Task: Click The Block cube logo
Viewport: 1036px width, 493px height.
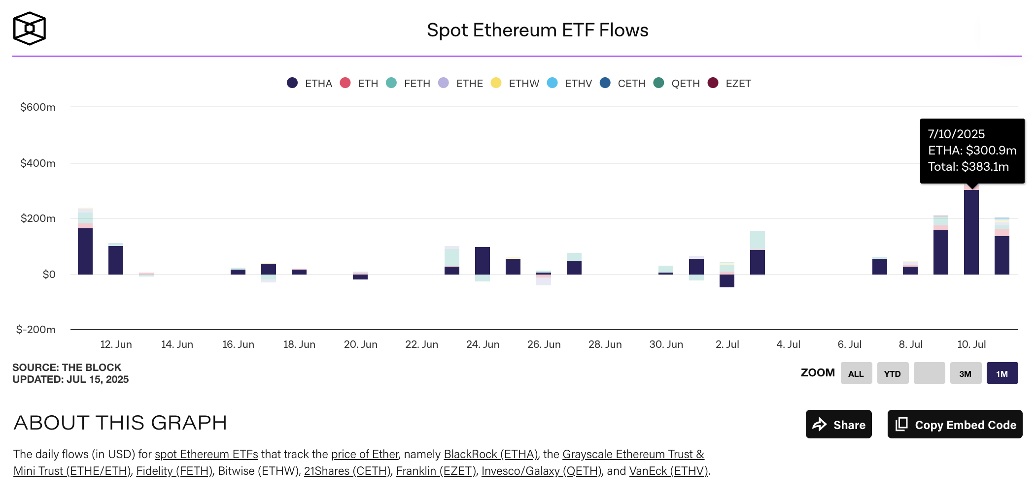Action: click(x=30, y=29)
